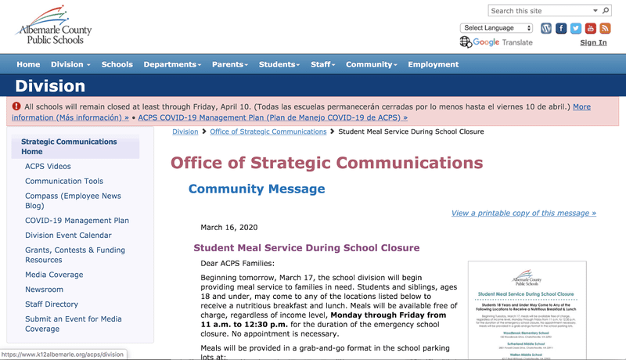Click the Community Message heading
The width and height of the screenshot is (626, 360).
(257, 189)
